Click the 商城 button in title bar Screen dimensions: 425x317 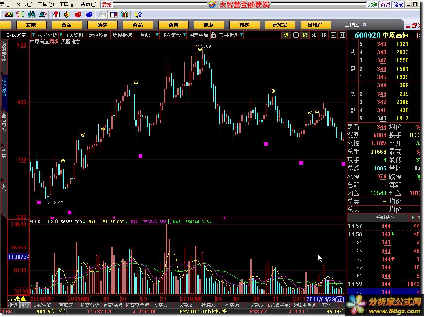[x=385, y=5]
